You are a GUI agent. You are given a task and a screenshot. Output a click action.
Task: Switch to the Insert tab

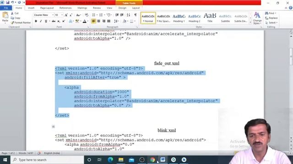coord(31,8)
